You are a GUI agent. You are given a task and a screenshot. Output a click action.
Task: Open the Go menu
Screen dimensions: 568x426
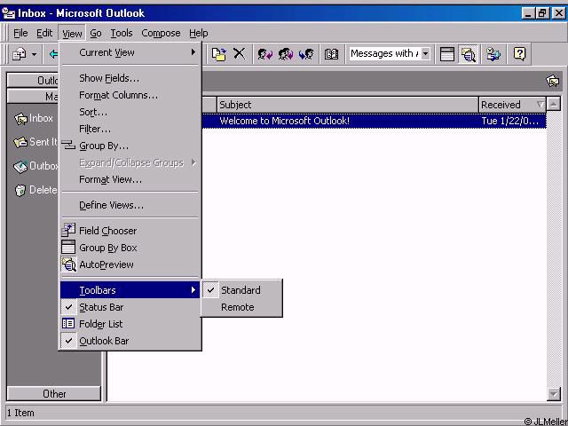pos(95,34)
